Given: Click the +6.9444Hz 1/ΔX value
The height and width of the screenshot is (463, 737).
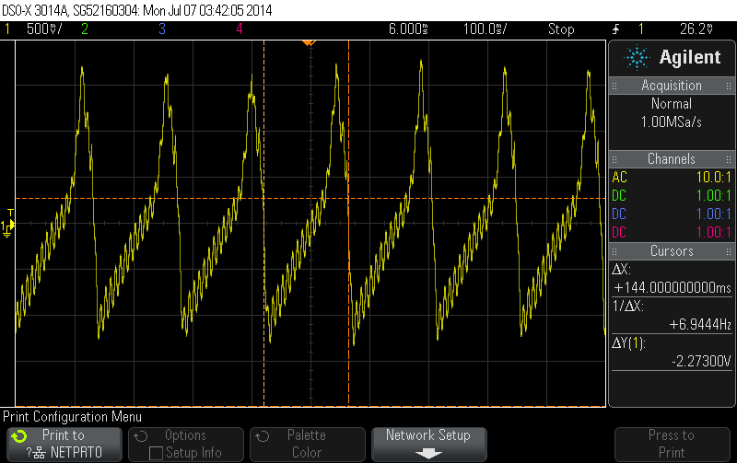Looking at the screenshot, I should click(x=700, y=324).
